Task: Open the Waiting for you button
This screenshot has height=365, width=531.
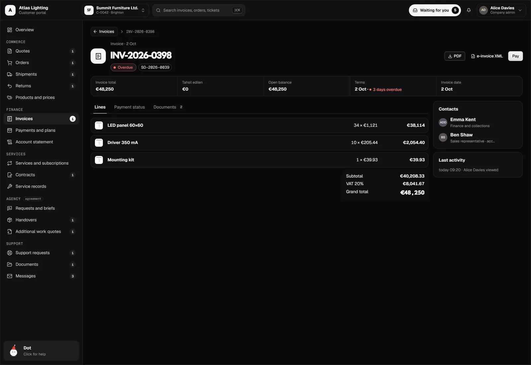Action: tap(435, 10)
